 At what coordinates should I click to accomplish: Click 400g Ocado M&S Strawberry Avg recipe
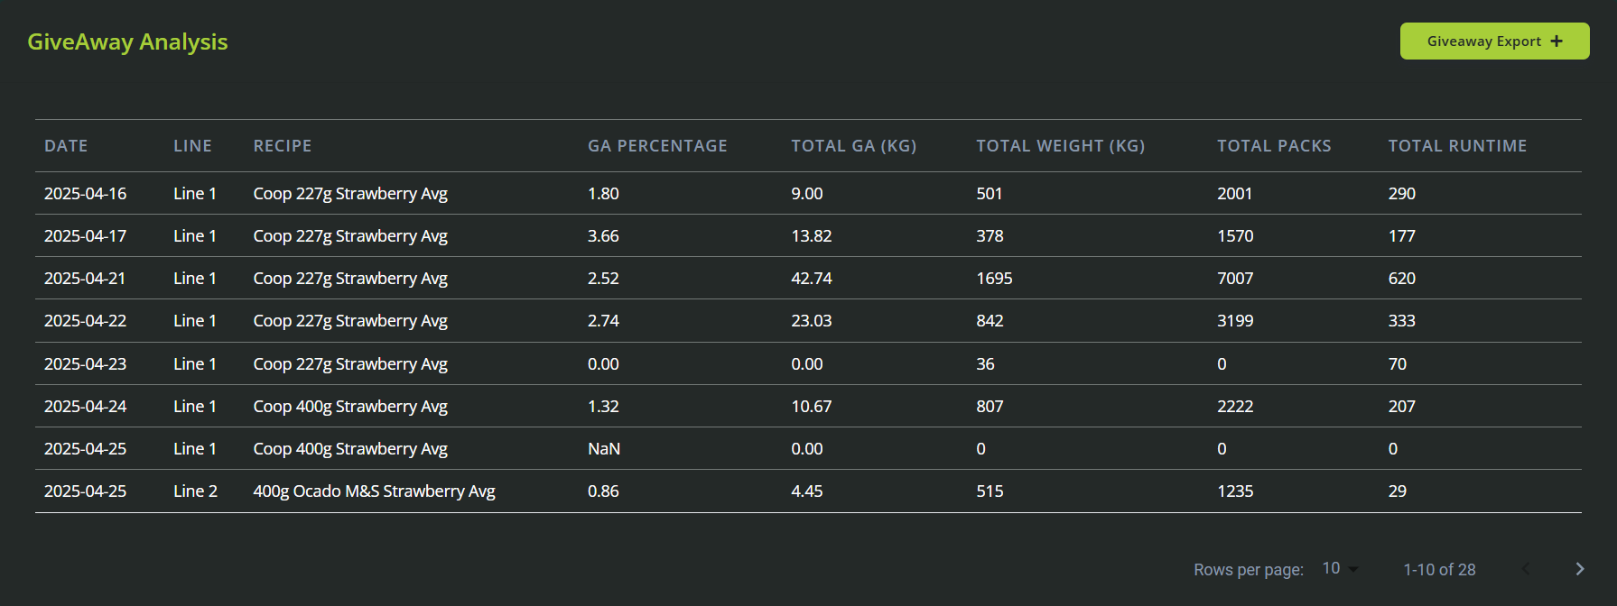point(374,491)
